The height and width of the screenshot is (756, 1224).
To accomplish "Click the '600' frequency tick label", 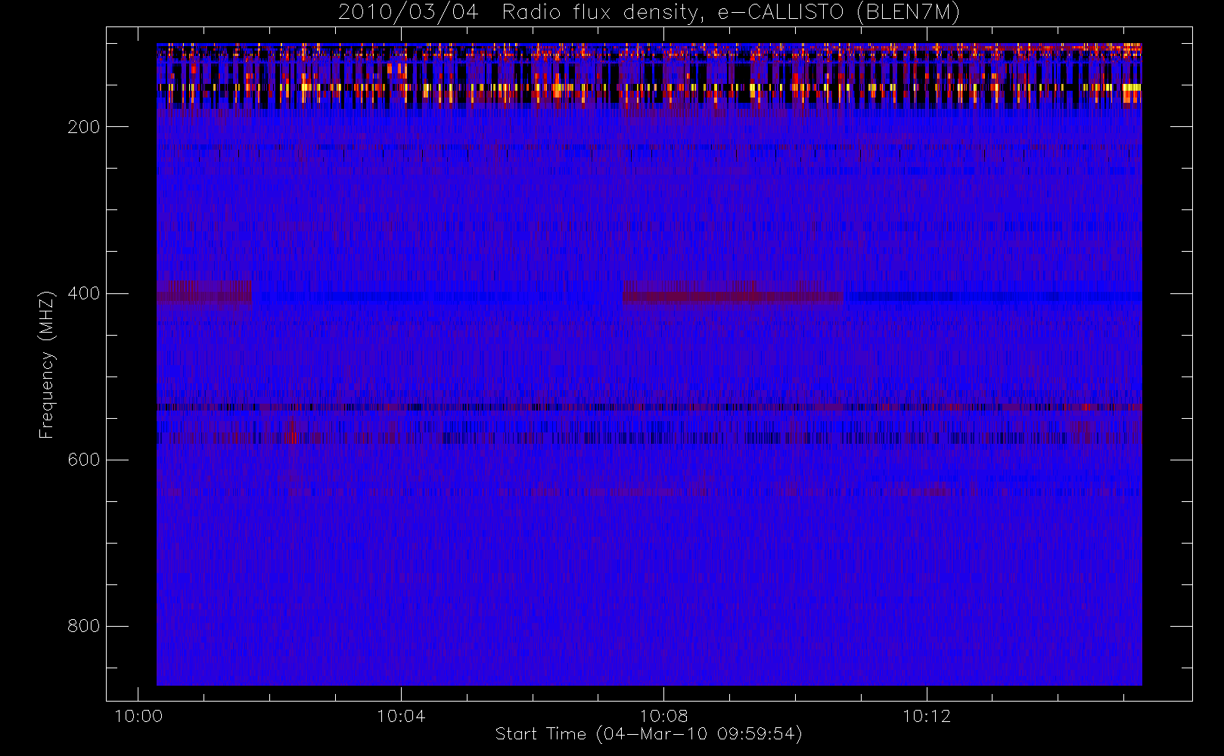I will [x=84, y=460].
